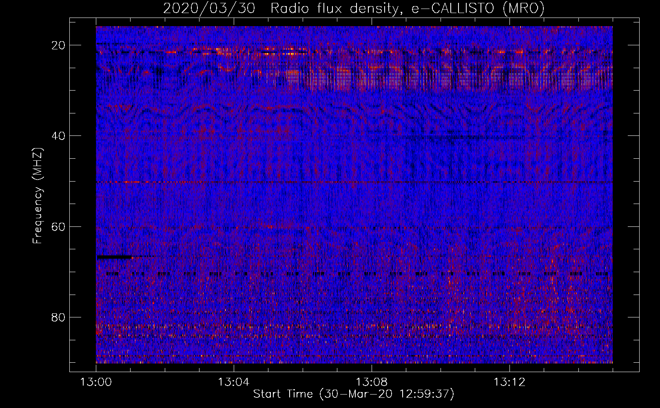Click the plot title "Radio flux density, e-CALLISTO (MRO)"

[408, 9]
